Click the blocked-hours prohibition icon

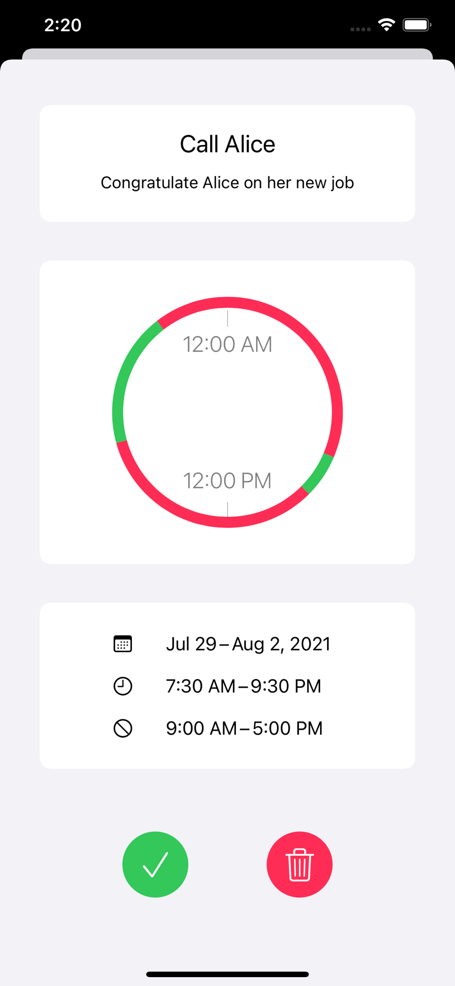tap(123, 728)
